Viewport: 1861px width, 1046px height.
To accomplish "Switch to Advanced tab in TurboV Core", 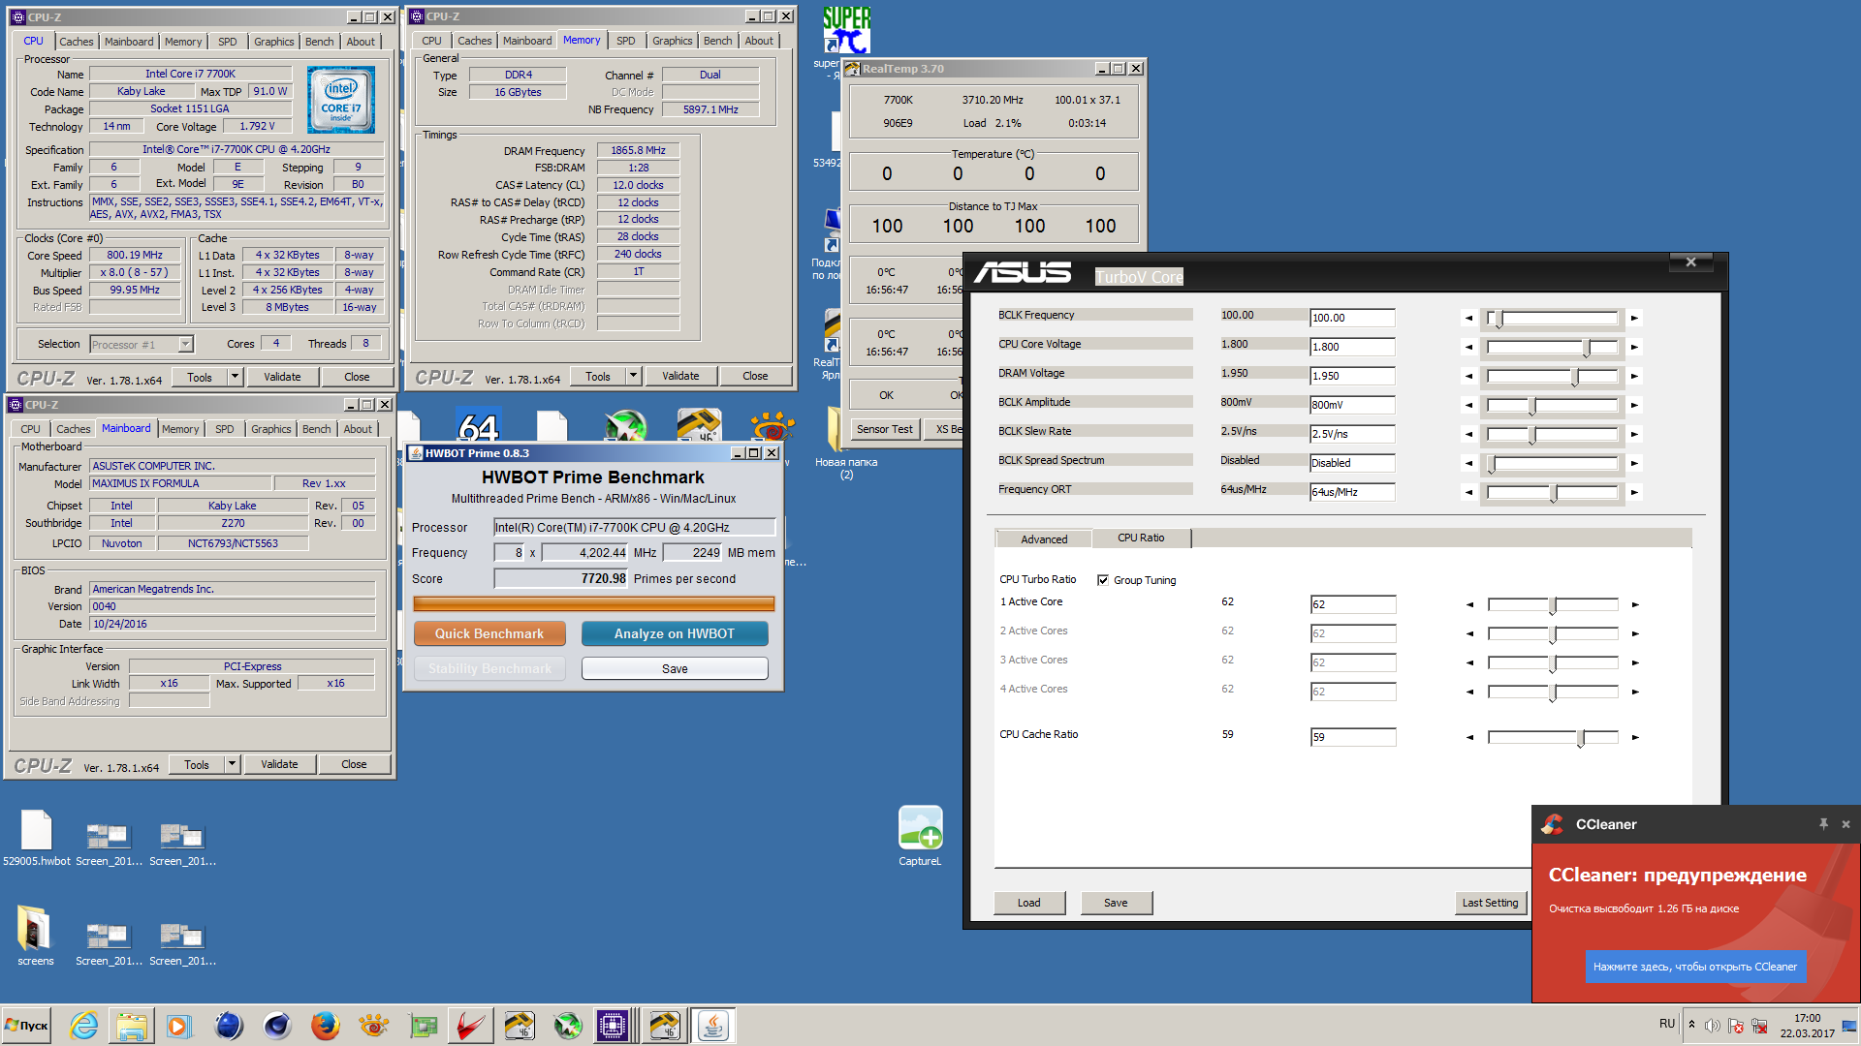I will [1044, 539].
